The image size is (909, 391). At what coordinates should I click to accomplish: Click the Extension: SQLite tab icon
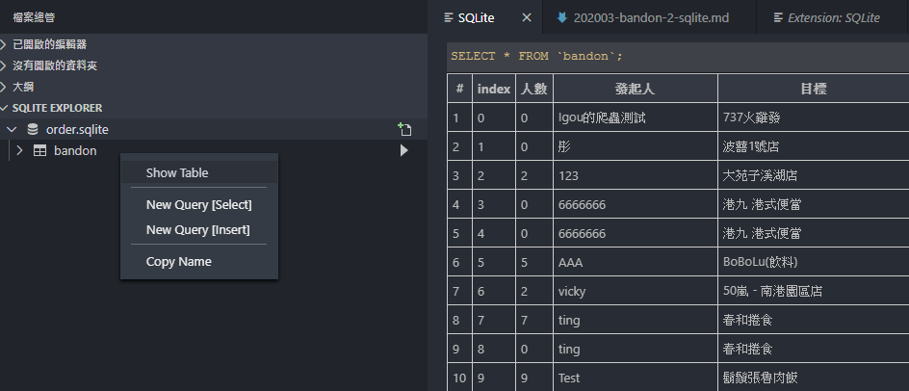tap(779, 17)
